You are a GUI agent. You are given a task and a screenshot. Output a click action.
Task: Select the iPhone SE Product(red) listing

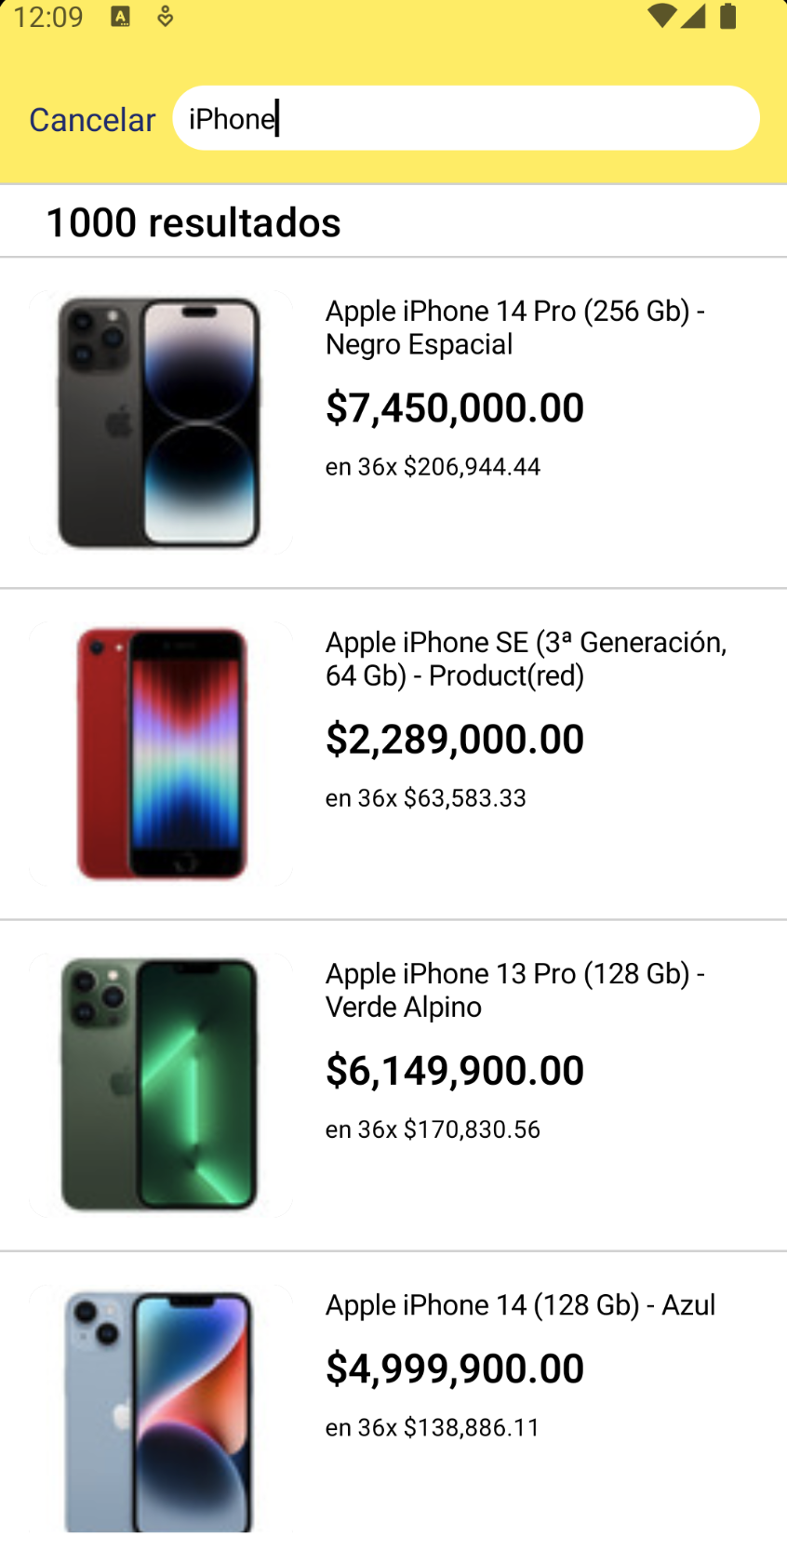pyautogui.click(x=526, y=658)
